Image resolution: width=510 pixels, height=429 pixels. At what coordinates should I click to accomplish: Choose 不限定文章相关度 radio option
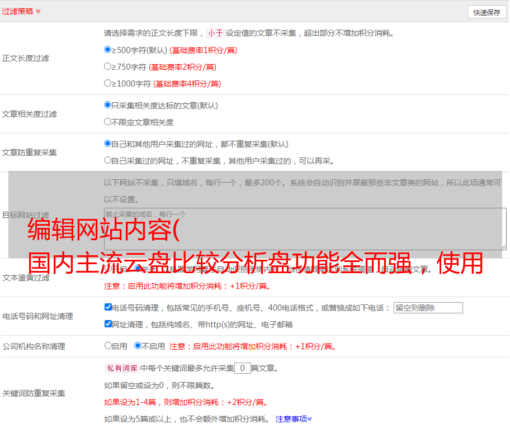pos(108,122)
